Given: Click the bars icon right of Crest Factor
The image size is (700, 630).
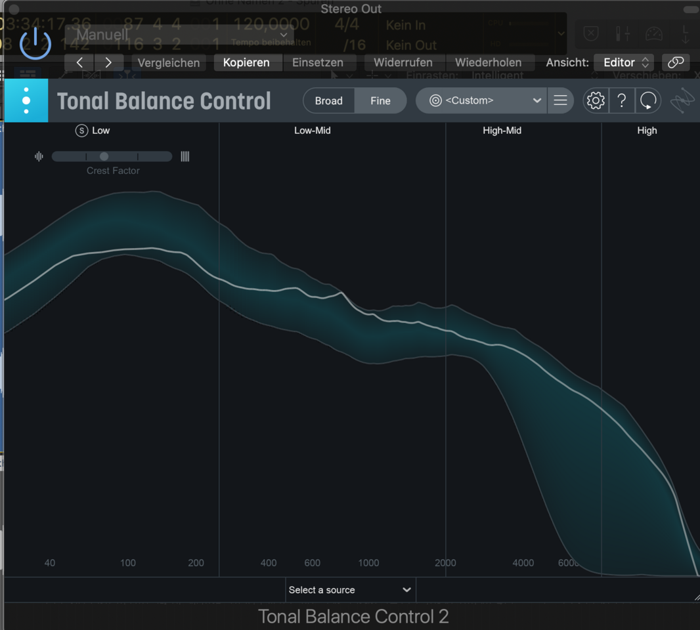Looking at the screenshot, I should pyautogui.click(x=185, y=157).
